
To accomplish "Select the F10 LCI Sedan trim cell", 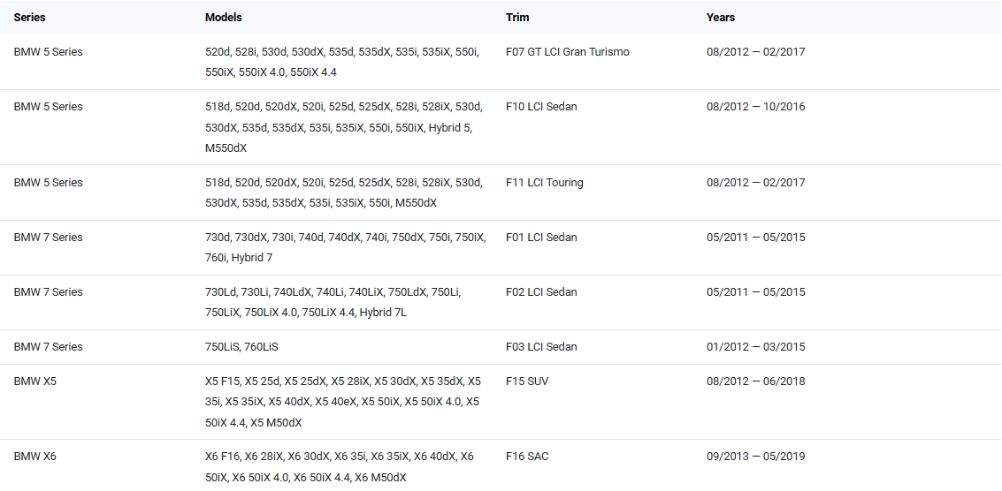I will tap(540, 106).
